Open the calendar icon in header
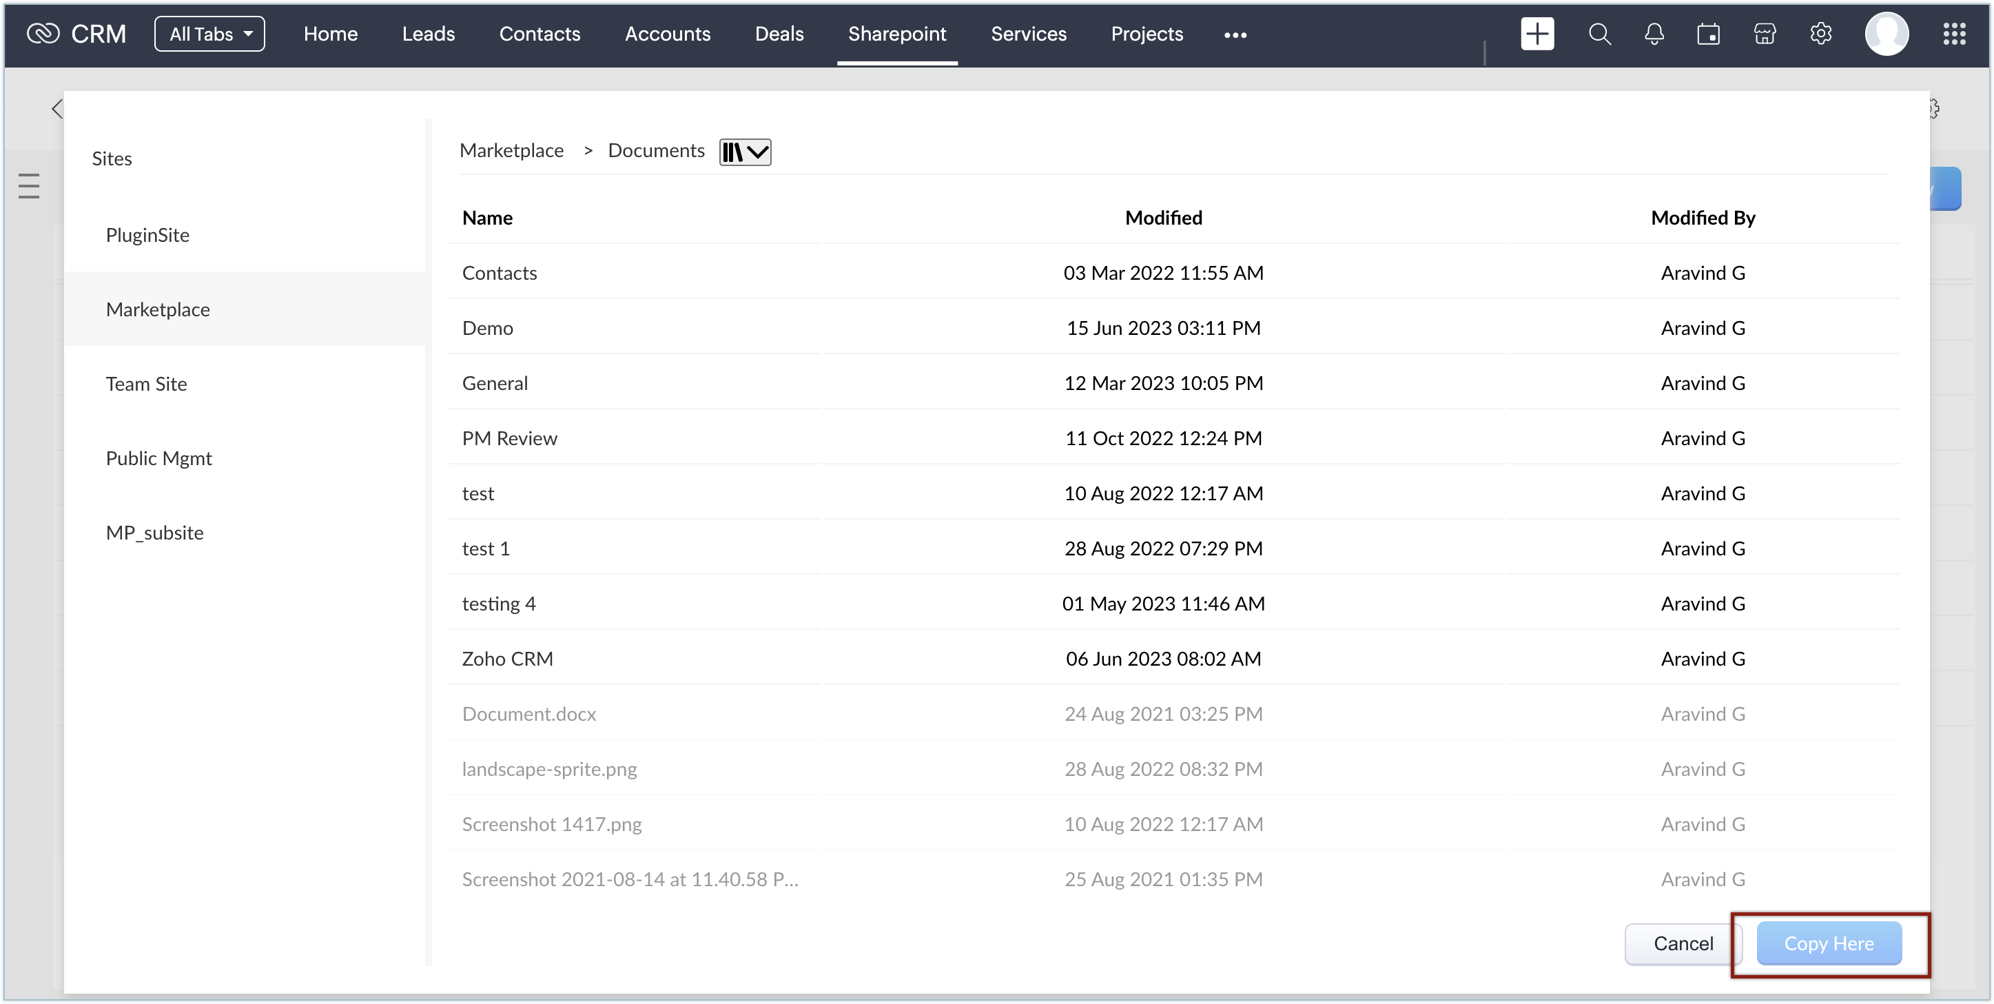This screenshot has height=1004, width=1994. 1708,34
